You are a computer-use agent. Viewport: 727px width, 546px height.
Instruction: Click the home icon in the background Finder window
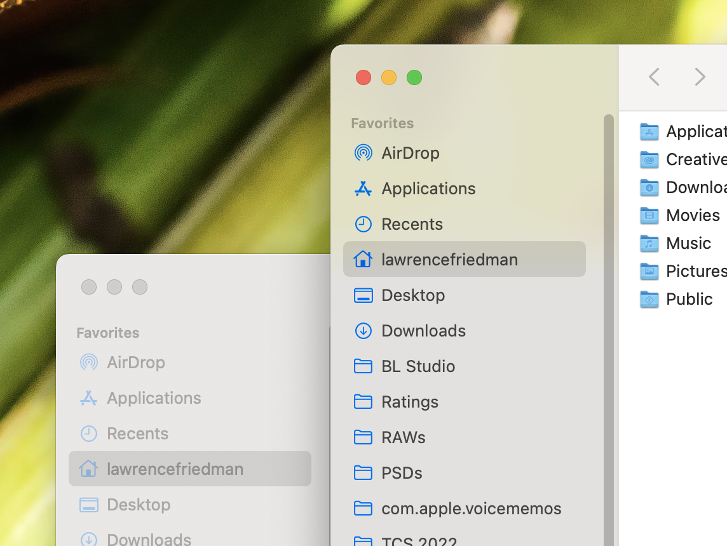click(x=88, y=469)
